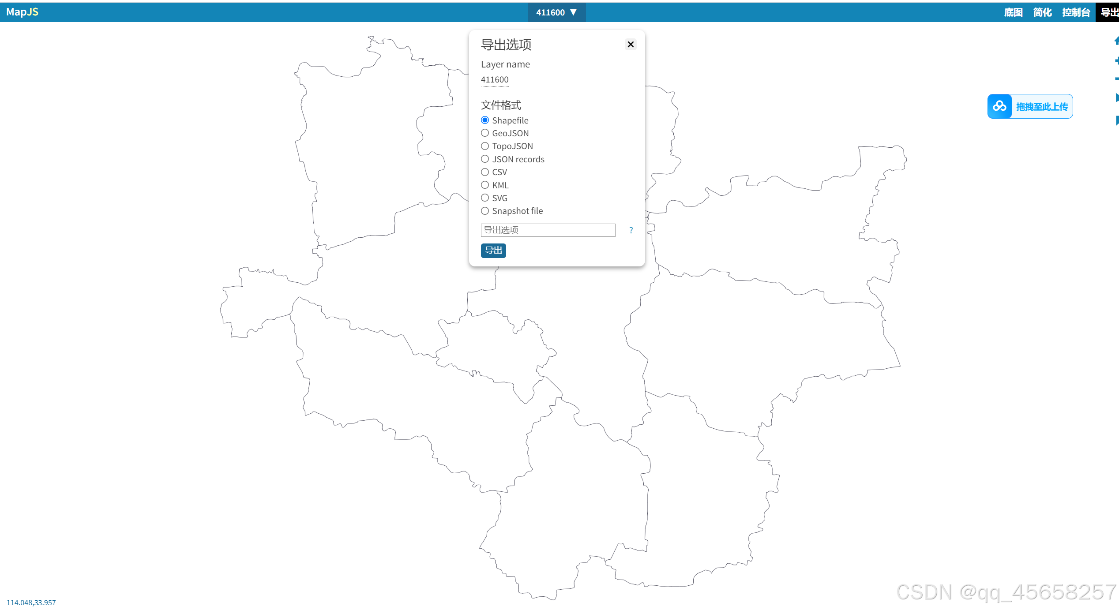Select the TopoJSON format option
The height and width of the screenshot is (610, 1119).
[x=485, y=146]
